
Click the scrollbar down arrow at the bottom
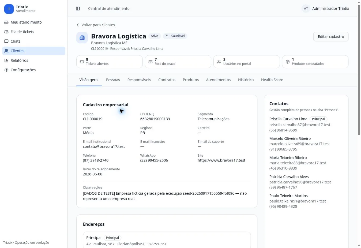click(x=359, y=246)
